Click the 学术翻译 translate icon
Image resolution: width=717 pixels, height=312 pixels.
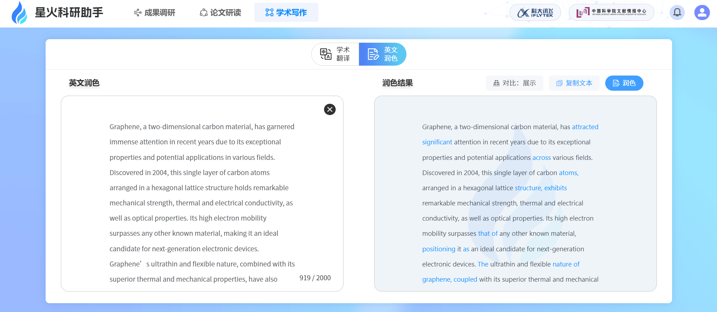325,54
